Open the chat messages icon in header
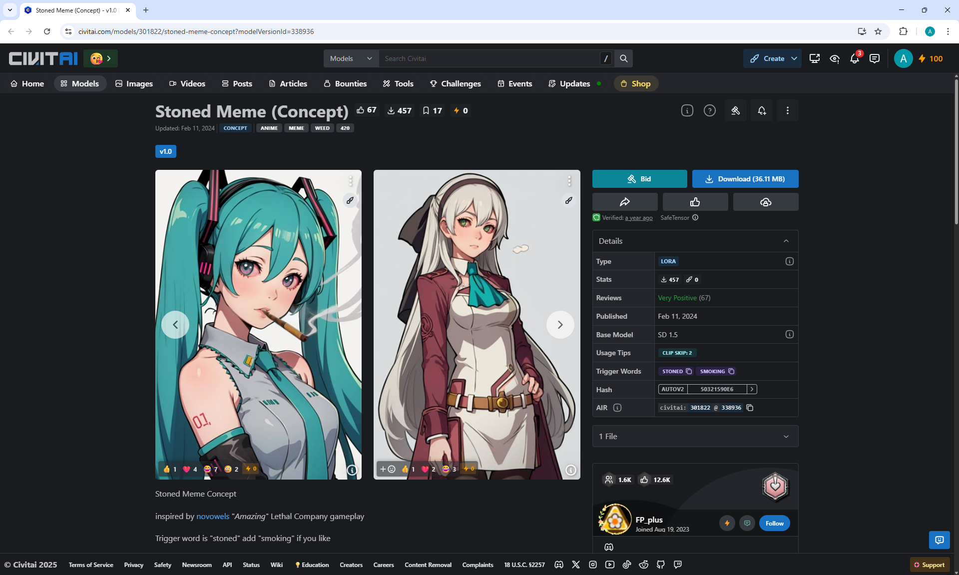This screenshot has width=959, height=575. [874, 59]
